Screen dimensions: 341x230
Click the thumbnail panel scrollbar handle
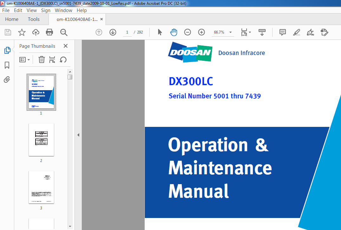click(x=70, y=77)
